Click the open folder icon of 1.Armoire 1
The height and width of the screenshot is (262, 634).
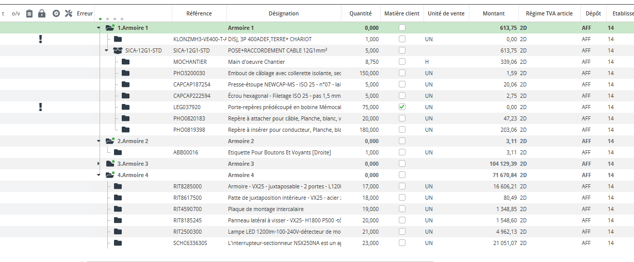tap(110, 27)
